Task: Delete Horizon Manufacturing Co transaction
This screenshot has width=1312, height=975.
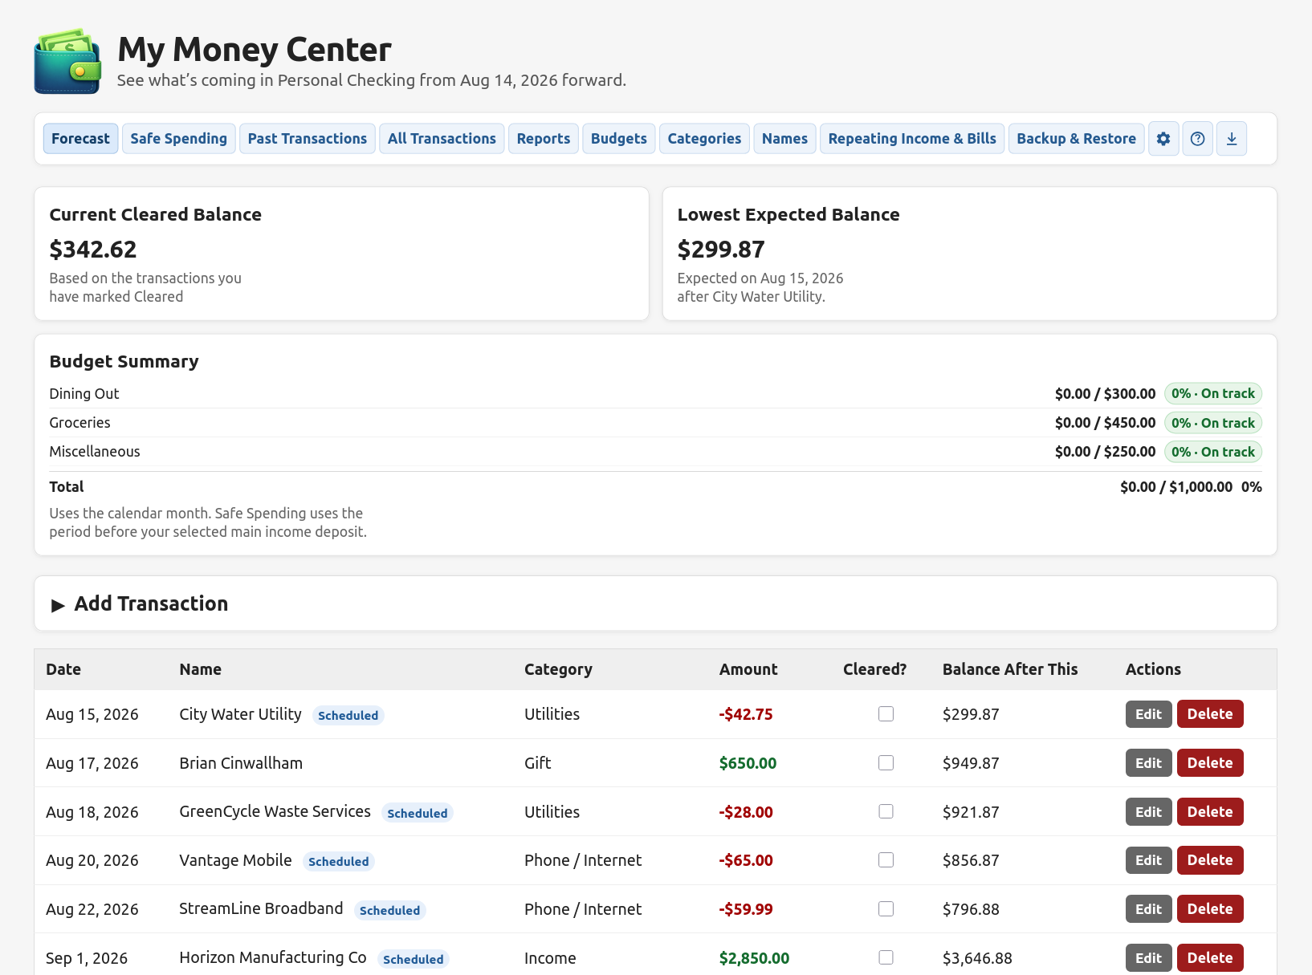Action: [1210, 958]
